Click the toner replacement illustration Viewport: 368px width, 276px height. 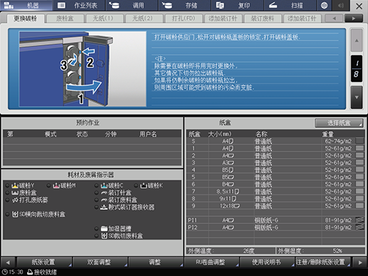tap(83, 69)
